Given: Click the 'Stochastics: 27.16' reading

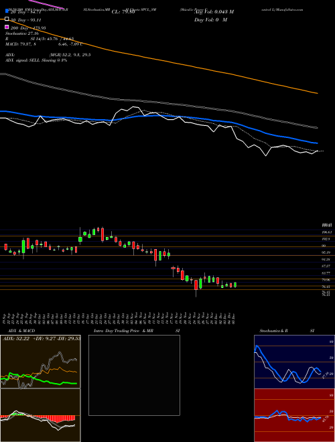Looking at the screenshot, I should point(22,33).
